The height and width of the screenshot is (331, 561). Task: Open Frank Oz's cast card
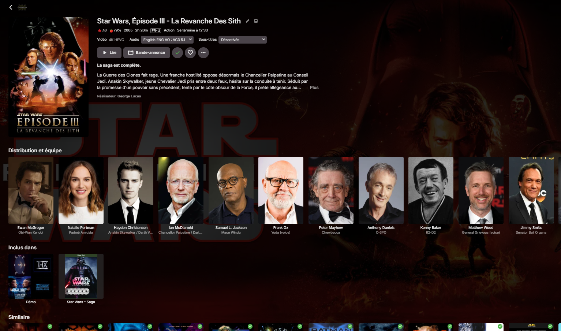(281, 196)
